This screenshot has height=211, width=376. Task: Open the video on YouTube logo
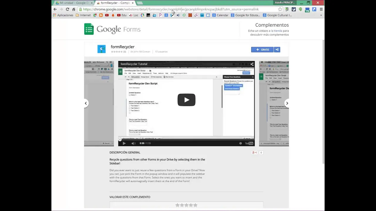249,143
